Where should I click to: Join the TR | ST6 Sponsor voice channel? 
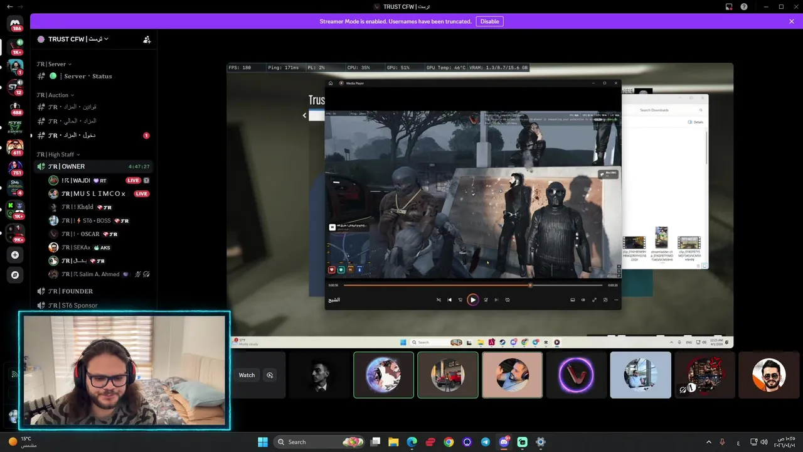click(93, 305)
